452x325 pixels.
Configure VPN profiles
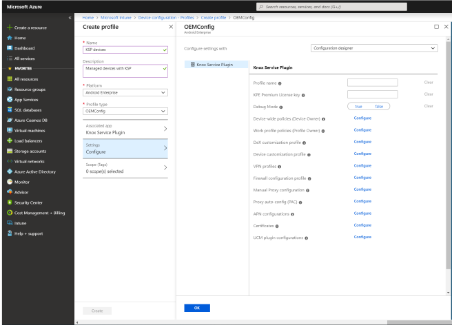tap(362, 166)
